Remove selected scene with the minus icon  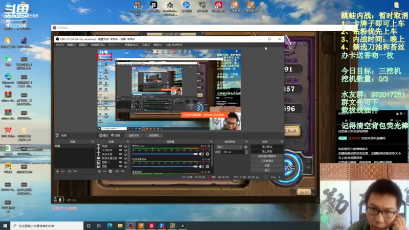[63, 171]
